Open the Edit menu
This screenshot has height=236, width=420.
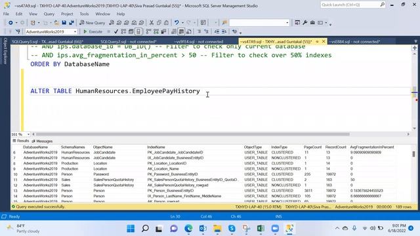(19, 14)
